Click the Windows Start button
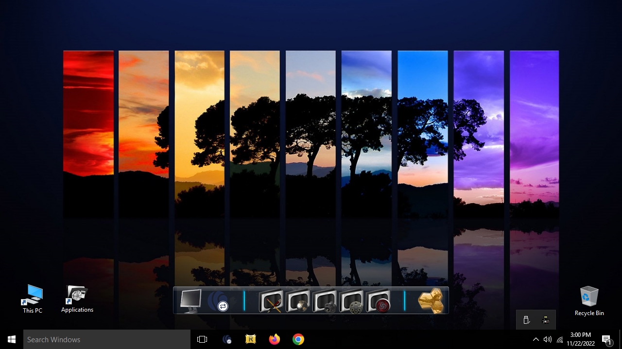The width and height of the screenshot is (622, 349). pyautogui.click(x=12, y=339)
